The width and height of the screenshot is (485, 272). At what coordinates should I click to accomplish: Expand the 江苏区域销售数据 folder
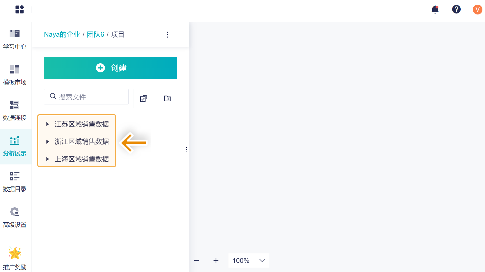(48, 124)
